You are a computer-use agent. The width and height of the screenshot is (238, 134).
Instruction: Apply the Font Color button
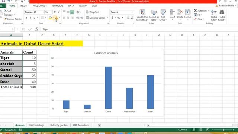pyautogui.click(x=56, y=18)
